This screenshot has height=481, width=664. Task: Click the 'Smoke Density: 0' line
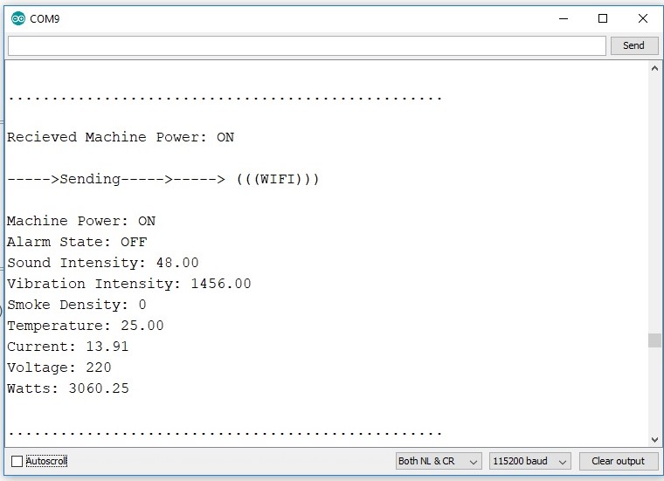coord(77,305)
